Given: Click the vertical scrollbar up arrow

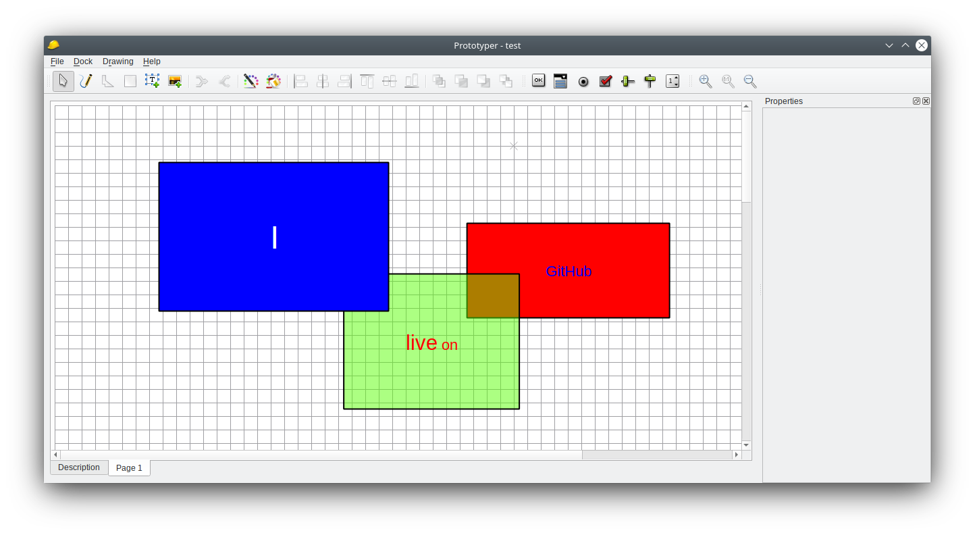Looking at the screenshot, I should (x=746, y=106).
